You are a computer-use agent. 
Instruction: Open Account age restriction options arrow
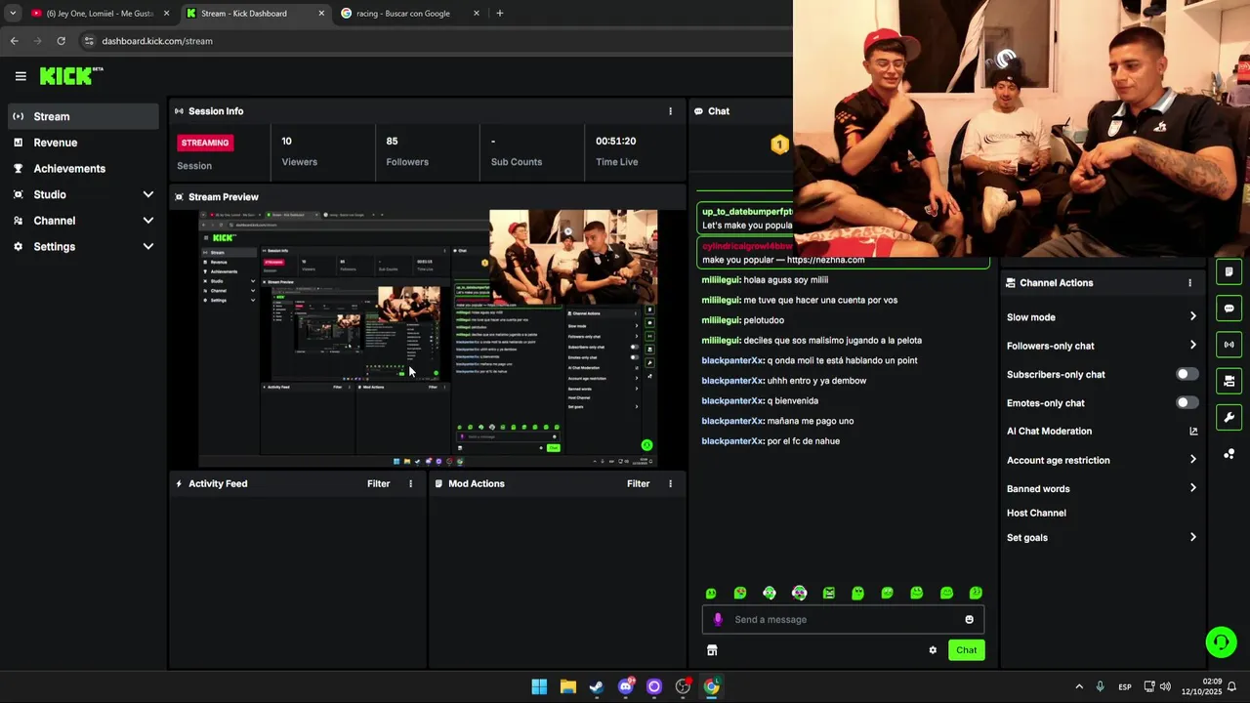coord(1192,459)
